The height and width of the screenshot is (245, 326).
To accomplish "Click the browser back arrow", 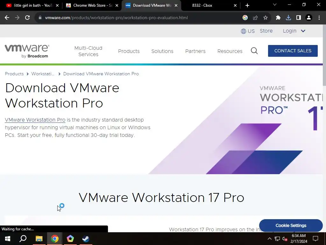I will pyautogui.click(x=7, y=18).
